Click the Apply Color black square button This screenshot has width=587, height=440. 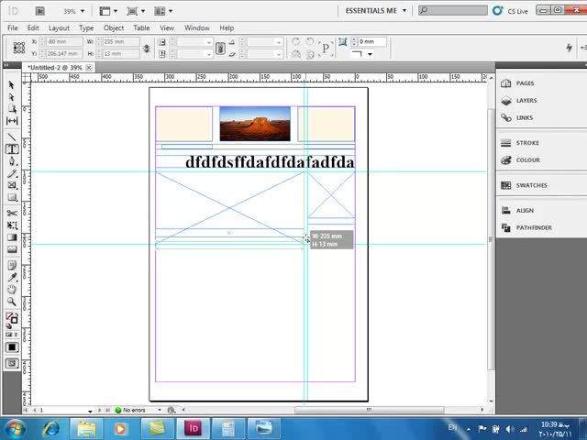12,347
